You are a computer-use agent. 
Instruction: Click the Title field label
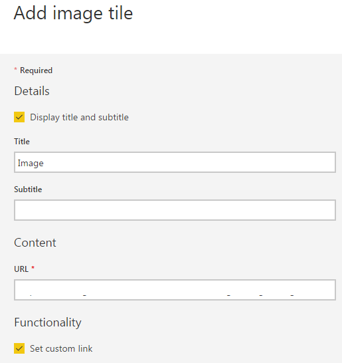[22, 142]
